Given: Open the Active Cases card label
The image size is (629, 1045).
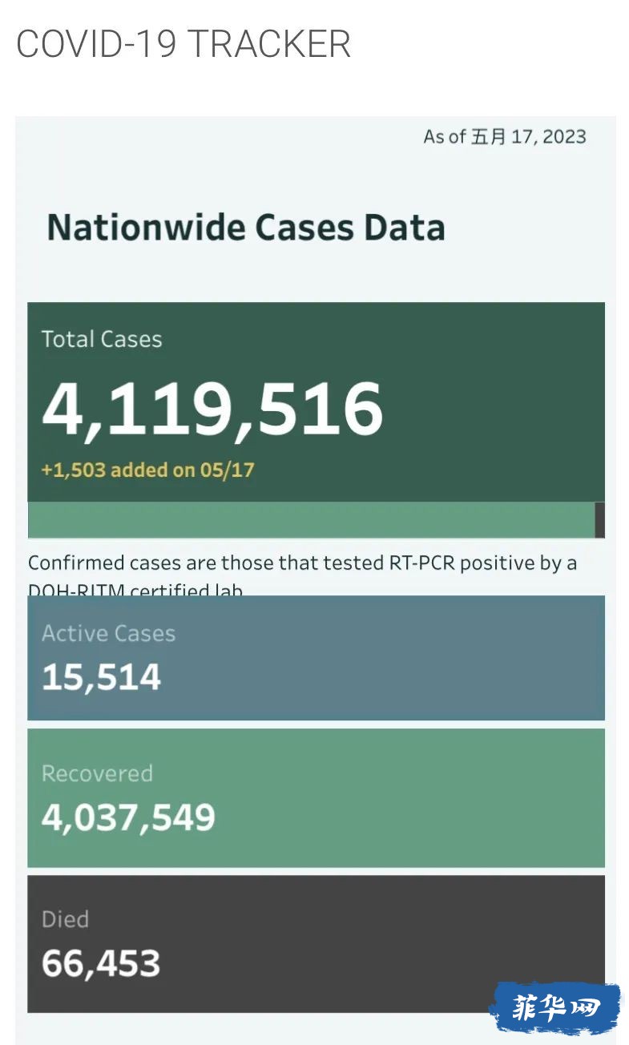Looking at the screenshot, I should [x=108, y=633].
